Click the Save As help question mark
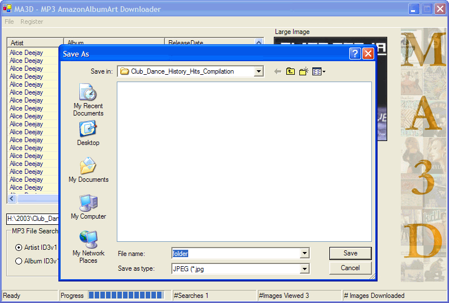The height and width of the screenshot is (303, 449). 355,53
